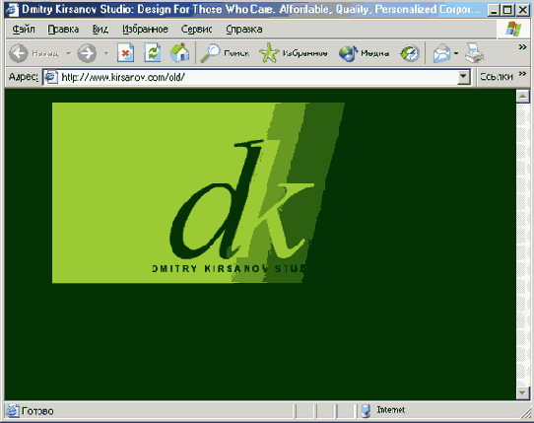
Task: Stop loading with the red X icon
Action: tap(126, 53)
